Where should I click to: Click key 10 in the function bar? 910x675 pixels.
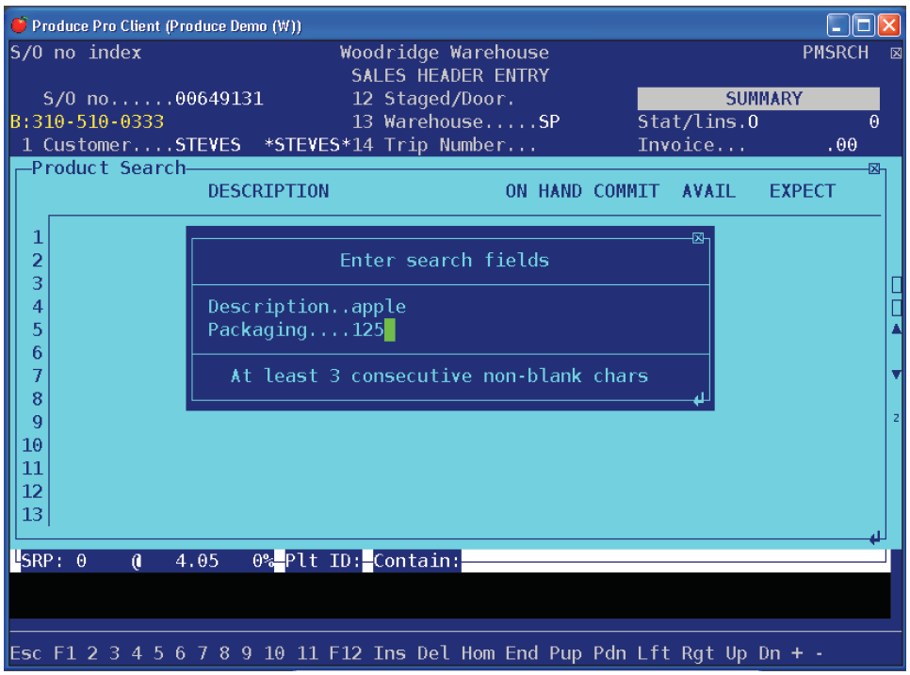click(x=274, y=653)
